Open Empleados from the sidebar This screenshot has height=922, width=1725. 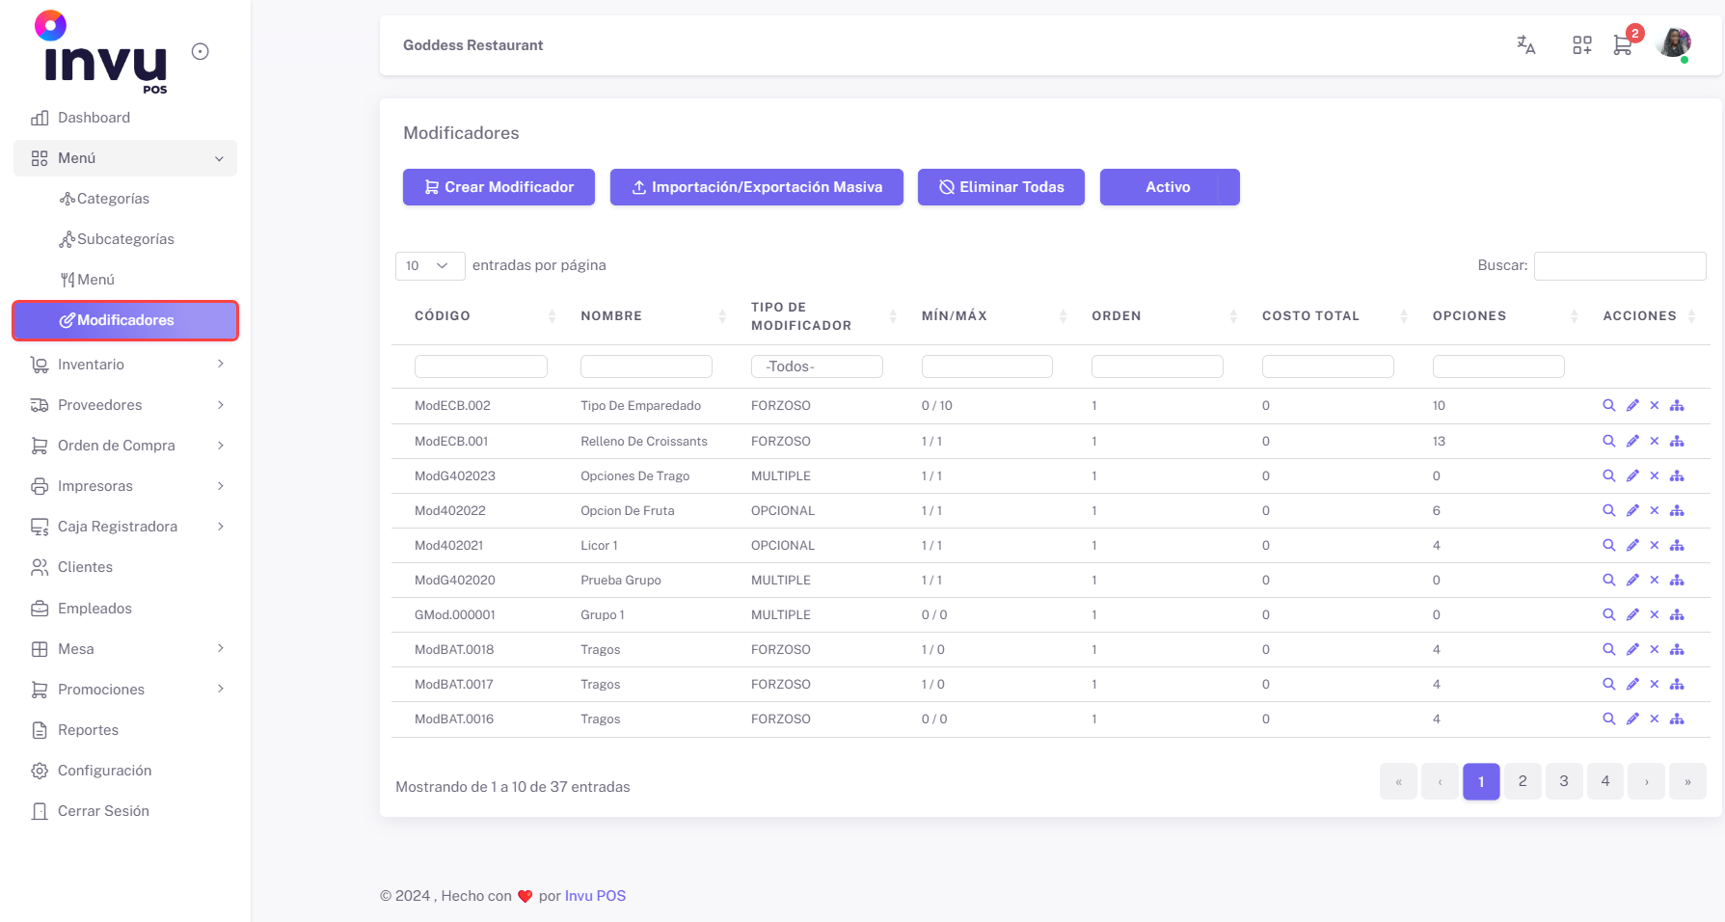click(125, 609)
